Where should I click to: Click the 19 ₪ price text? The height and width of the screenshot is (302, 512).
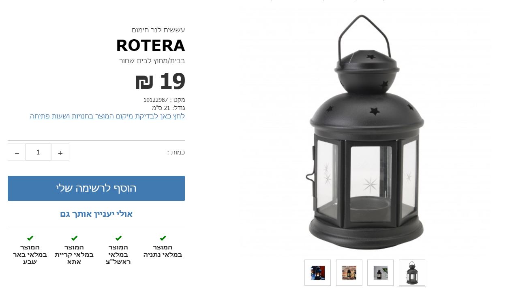click(x=160, y=81)
